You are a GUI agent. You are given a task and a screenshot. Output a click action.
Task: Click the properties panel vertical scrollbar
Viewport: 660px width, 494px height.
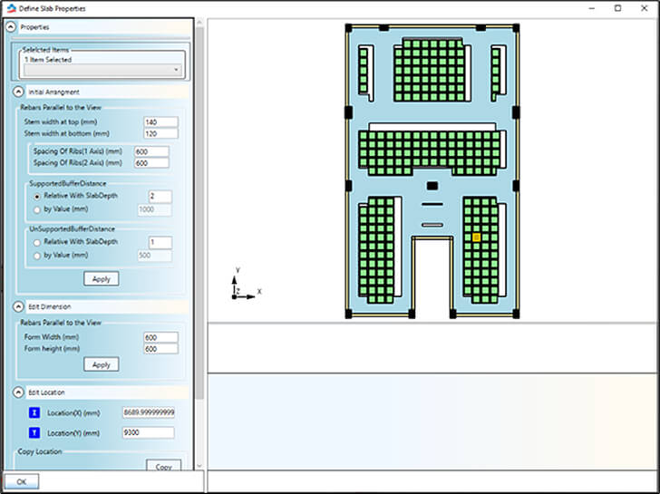coord(199,227)
